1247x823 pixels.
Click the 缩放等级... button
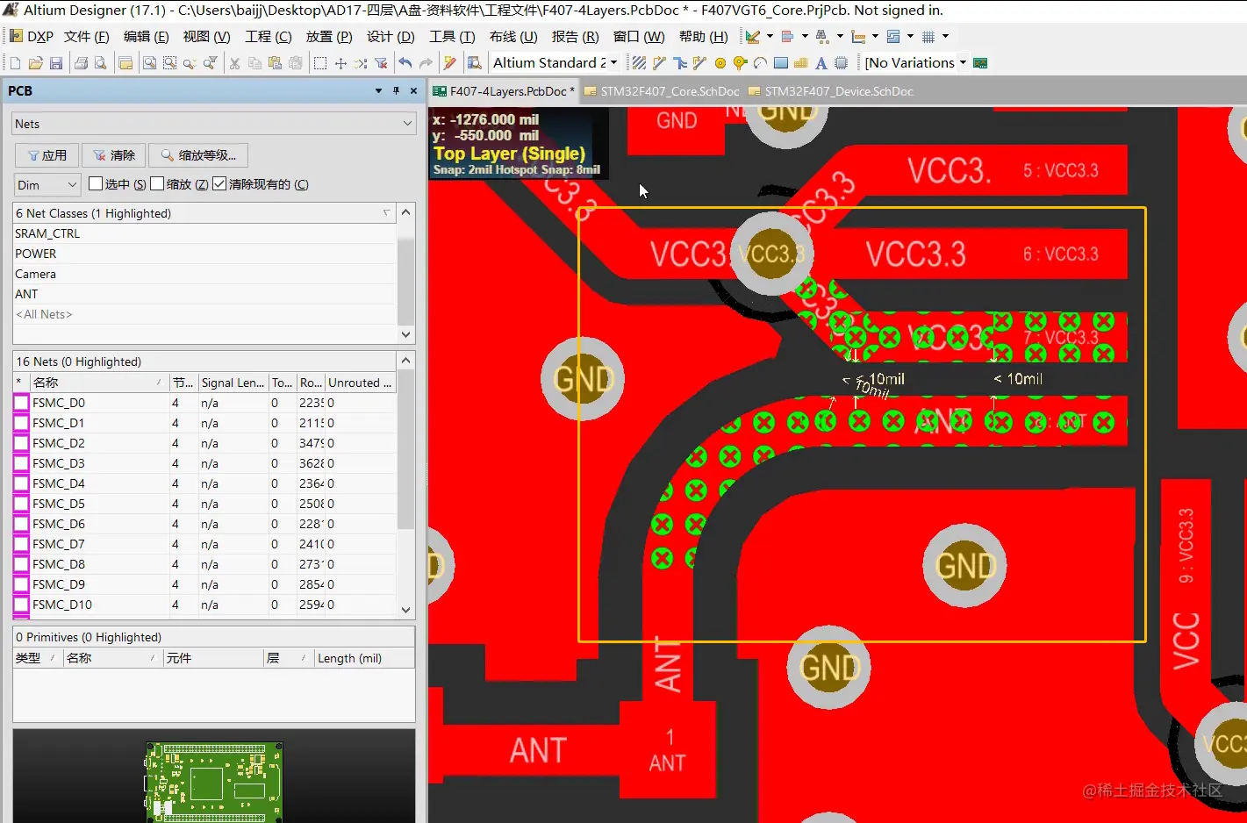(x=198, y=155)
